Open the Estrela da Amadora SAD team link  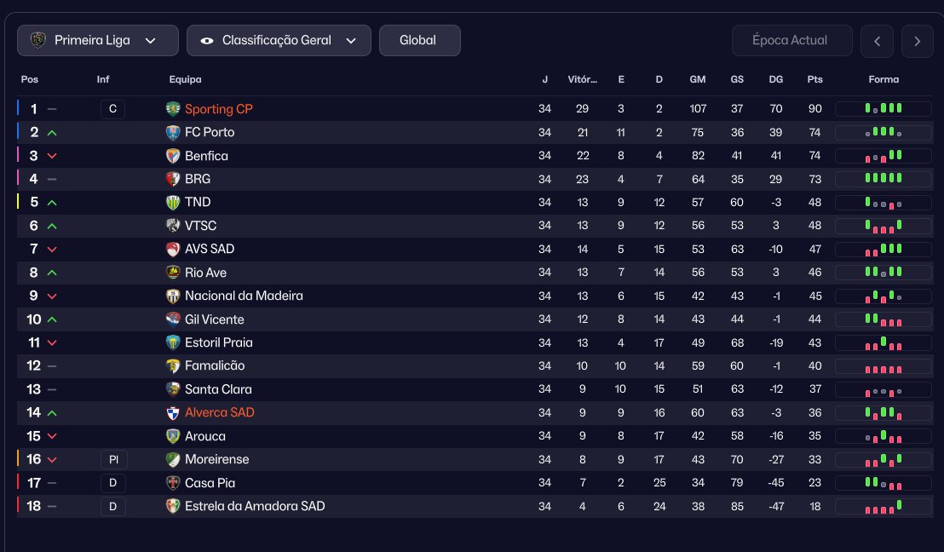[x=255, y=506]
